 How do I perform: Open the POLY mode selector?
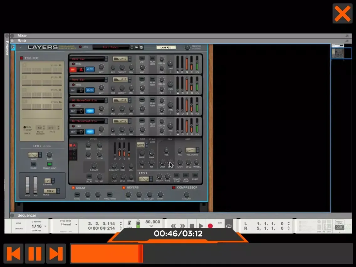[52, 191]
